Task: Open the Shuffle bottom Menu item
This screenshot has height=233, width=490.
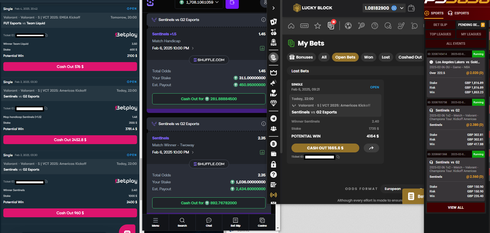Action: tap(156, 222)
